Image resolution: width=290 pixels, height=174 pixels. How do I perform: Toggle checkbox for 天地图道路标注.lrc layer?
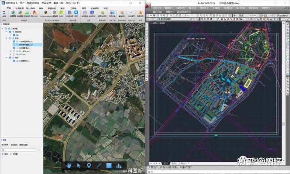pos(14,41)
